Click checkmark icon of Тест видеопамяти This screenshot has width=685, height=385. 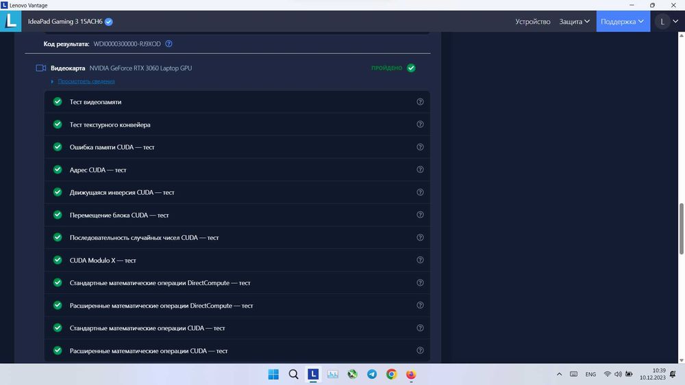(58, 102)
